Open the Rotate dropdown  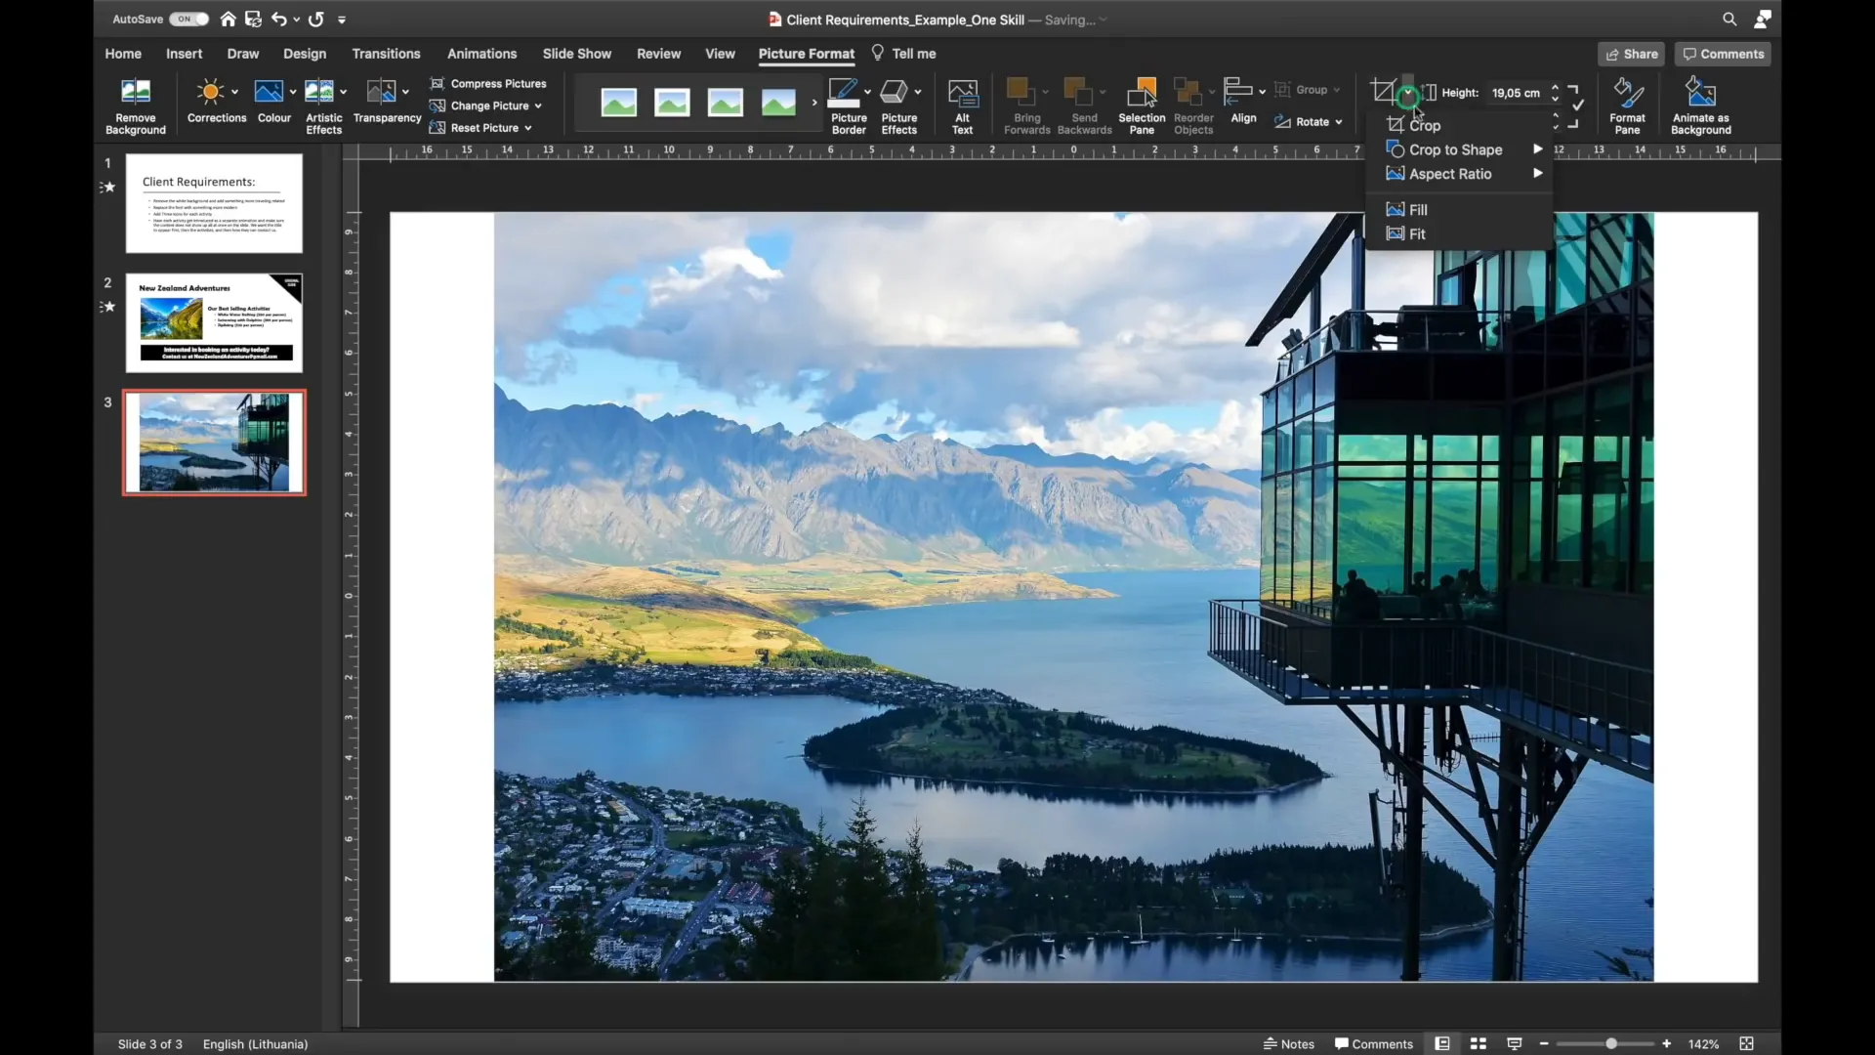pos(1309,121)
